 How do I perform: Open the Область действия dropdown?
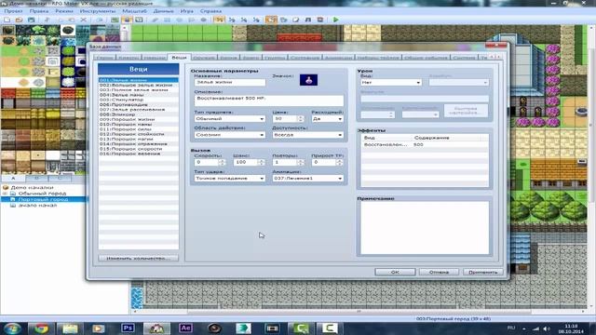coord(230,135)
